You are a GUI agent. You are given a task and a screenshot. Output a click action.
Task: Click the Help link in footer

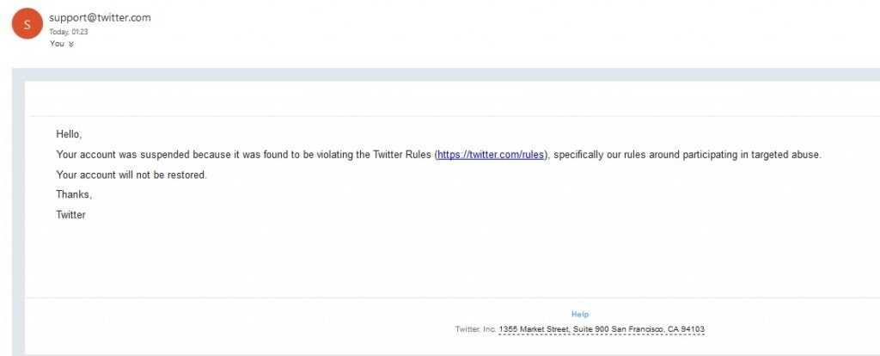(580, 315)
